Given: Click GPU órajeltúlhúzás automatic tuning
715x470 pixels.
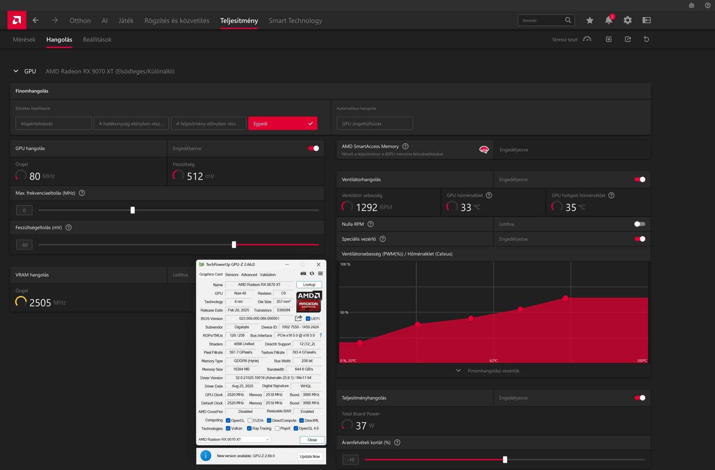Looking at the screenshot, I should click(375, 123).
